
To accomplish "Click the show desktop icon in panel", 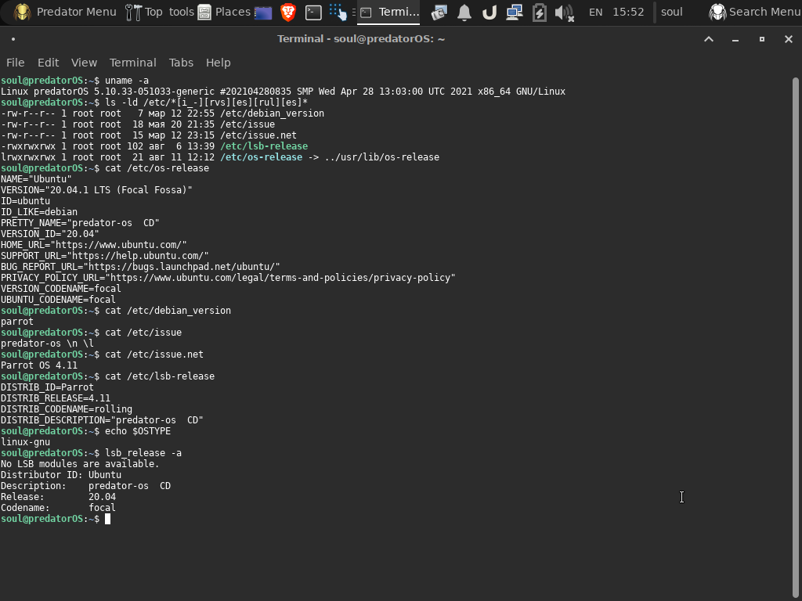I will [263, 13].
